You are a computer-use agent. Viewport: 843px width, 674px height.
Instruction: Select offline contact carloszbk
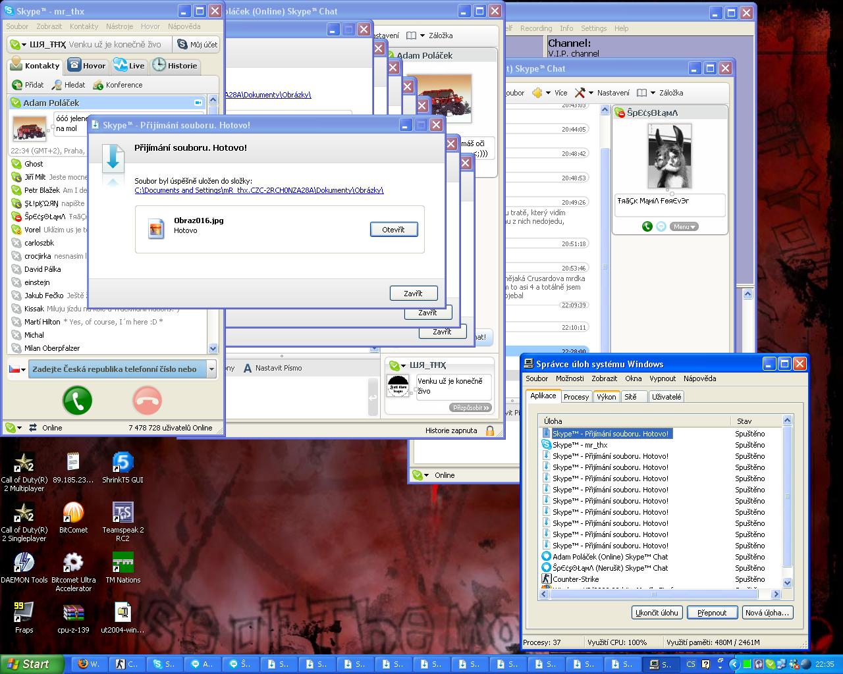[109, 243]
